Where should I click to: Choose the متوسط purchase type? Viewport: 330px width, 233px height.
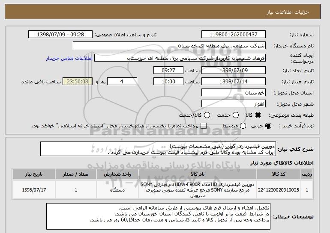[x=243, y=126]
